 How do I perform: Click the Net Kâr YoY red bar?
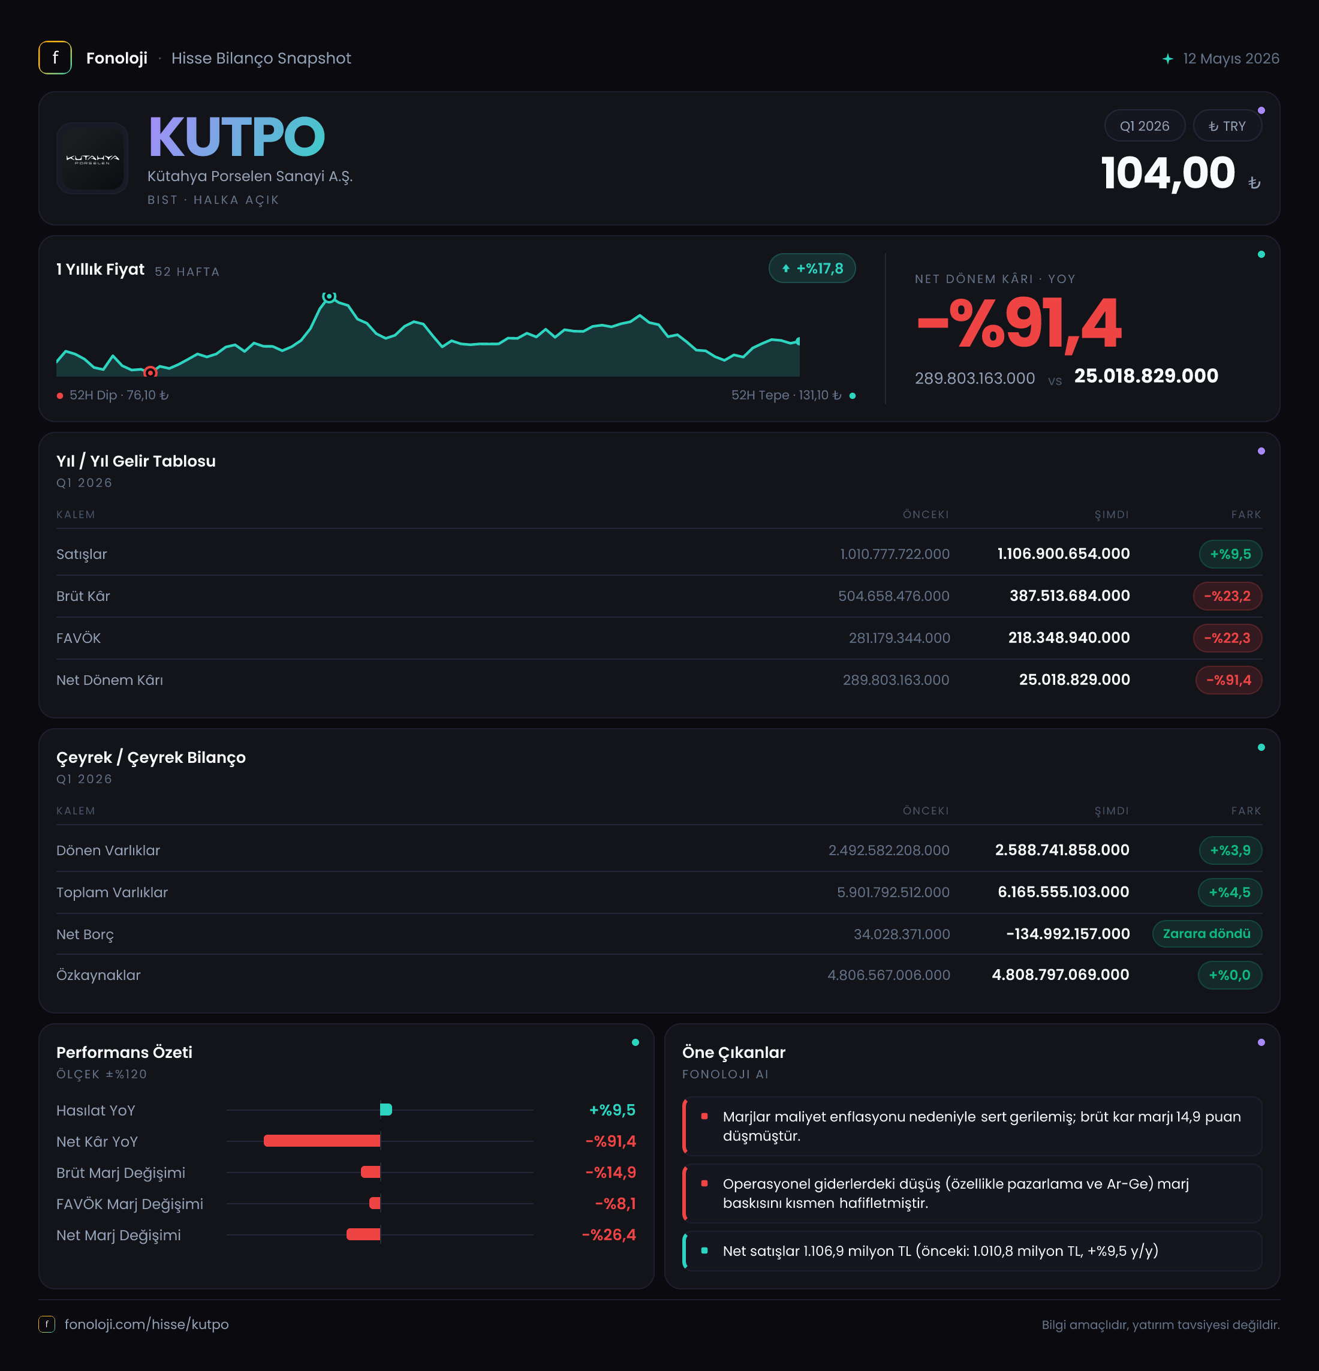[322, 1141]
